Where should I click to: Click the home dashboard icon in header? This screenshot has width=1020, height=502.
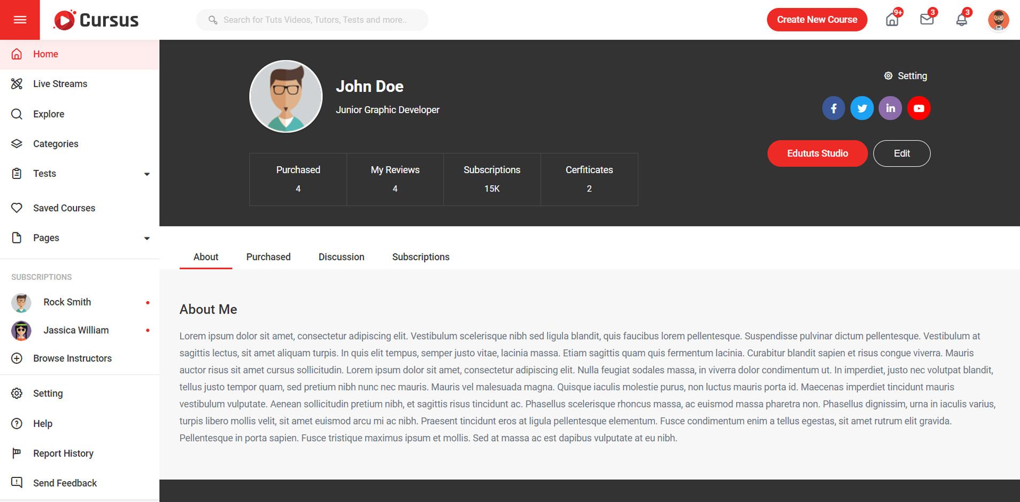click(x=892, y=20)
